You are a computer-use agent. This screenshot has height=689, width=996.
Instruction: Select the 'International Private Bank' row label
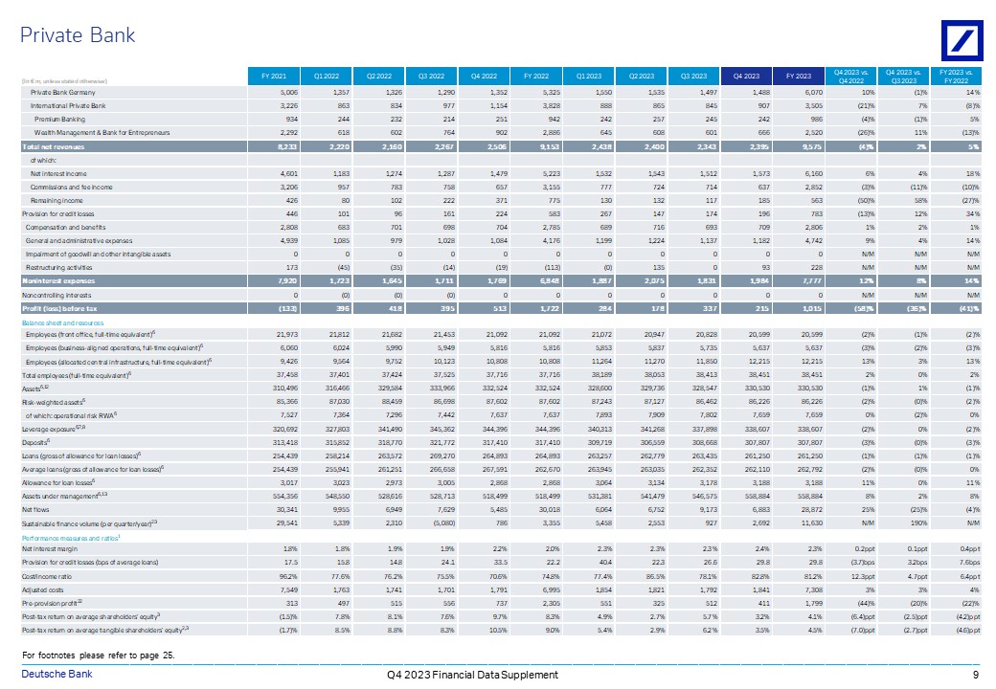click(68, 106)
